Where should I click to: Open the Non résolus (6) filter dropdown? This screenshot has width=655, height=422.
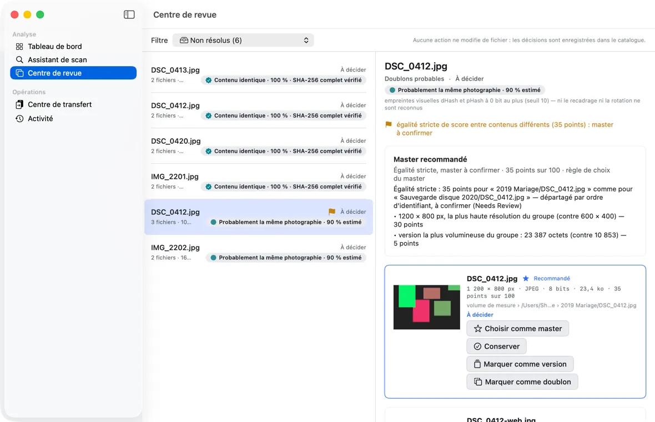pos(243,40)
